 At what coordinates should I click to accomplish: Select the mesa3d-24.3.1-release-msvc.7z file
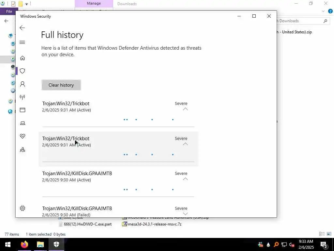[152, 224]
